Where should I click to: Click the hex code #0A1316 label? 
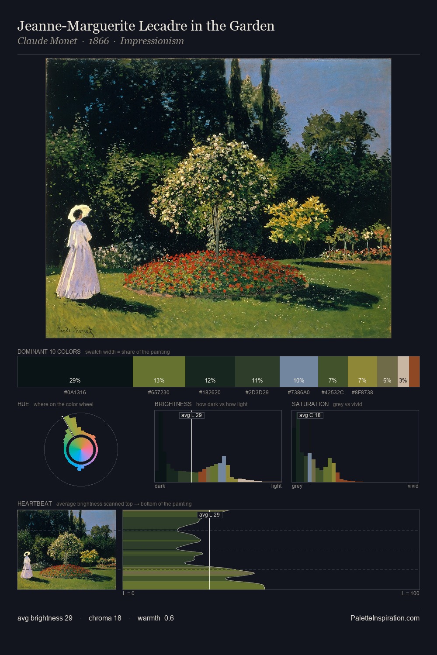pyautogui.click(x=75, y=392)
